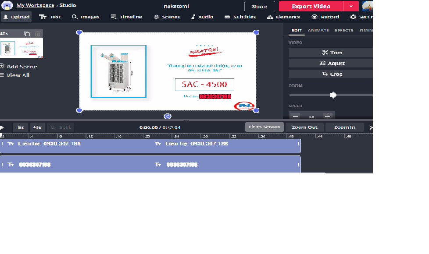Select the air conditioner product image
The image size is (429, 254).
118,71
